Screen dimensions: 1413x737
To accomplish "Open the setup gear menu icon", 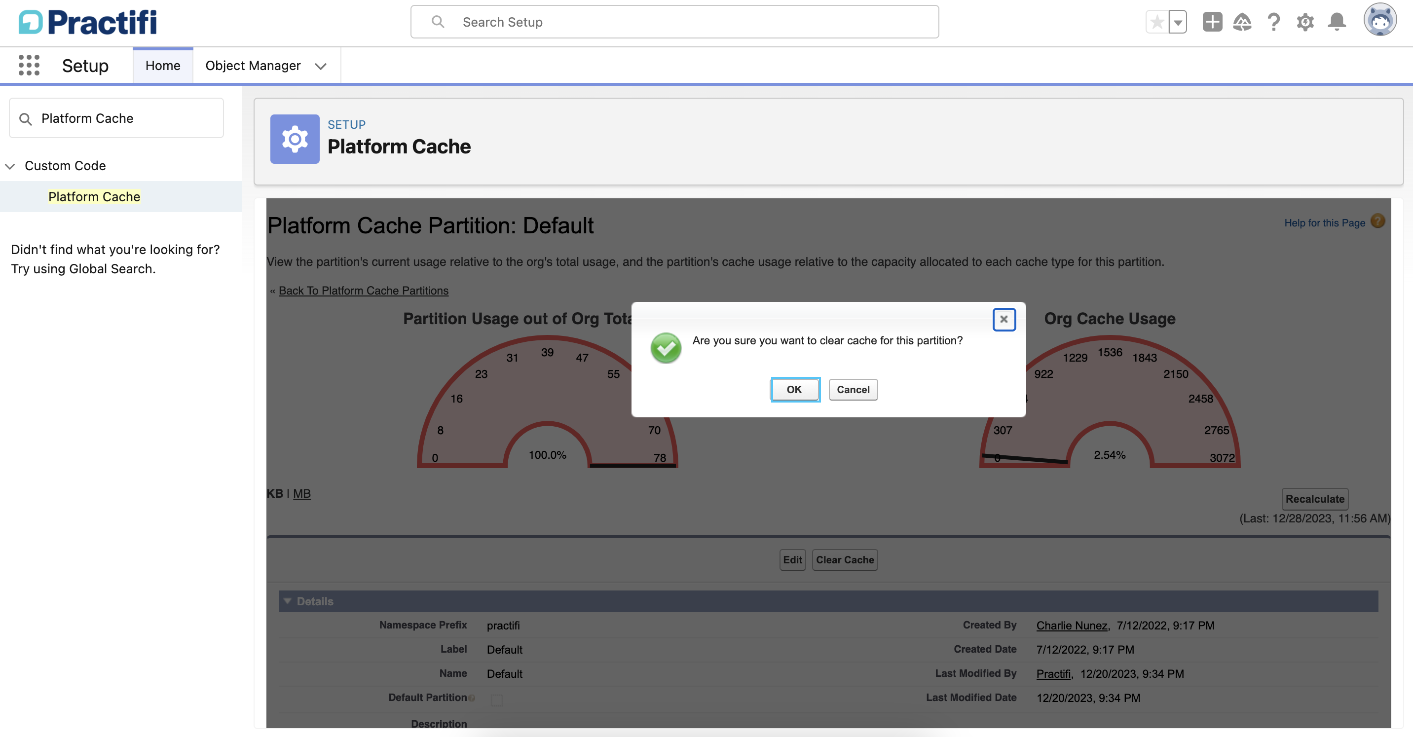I will [x=1305, y=23].
